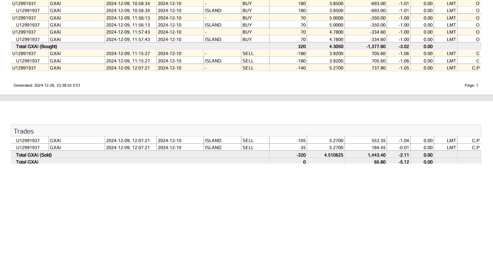Select code 'C;P' in the -140 quantity row

(476, 68)
